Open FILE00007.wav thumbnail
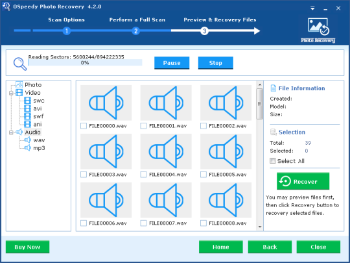 pyautogui.click(x=166, y=200)
